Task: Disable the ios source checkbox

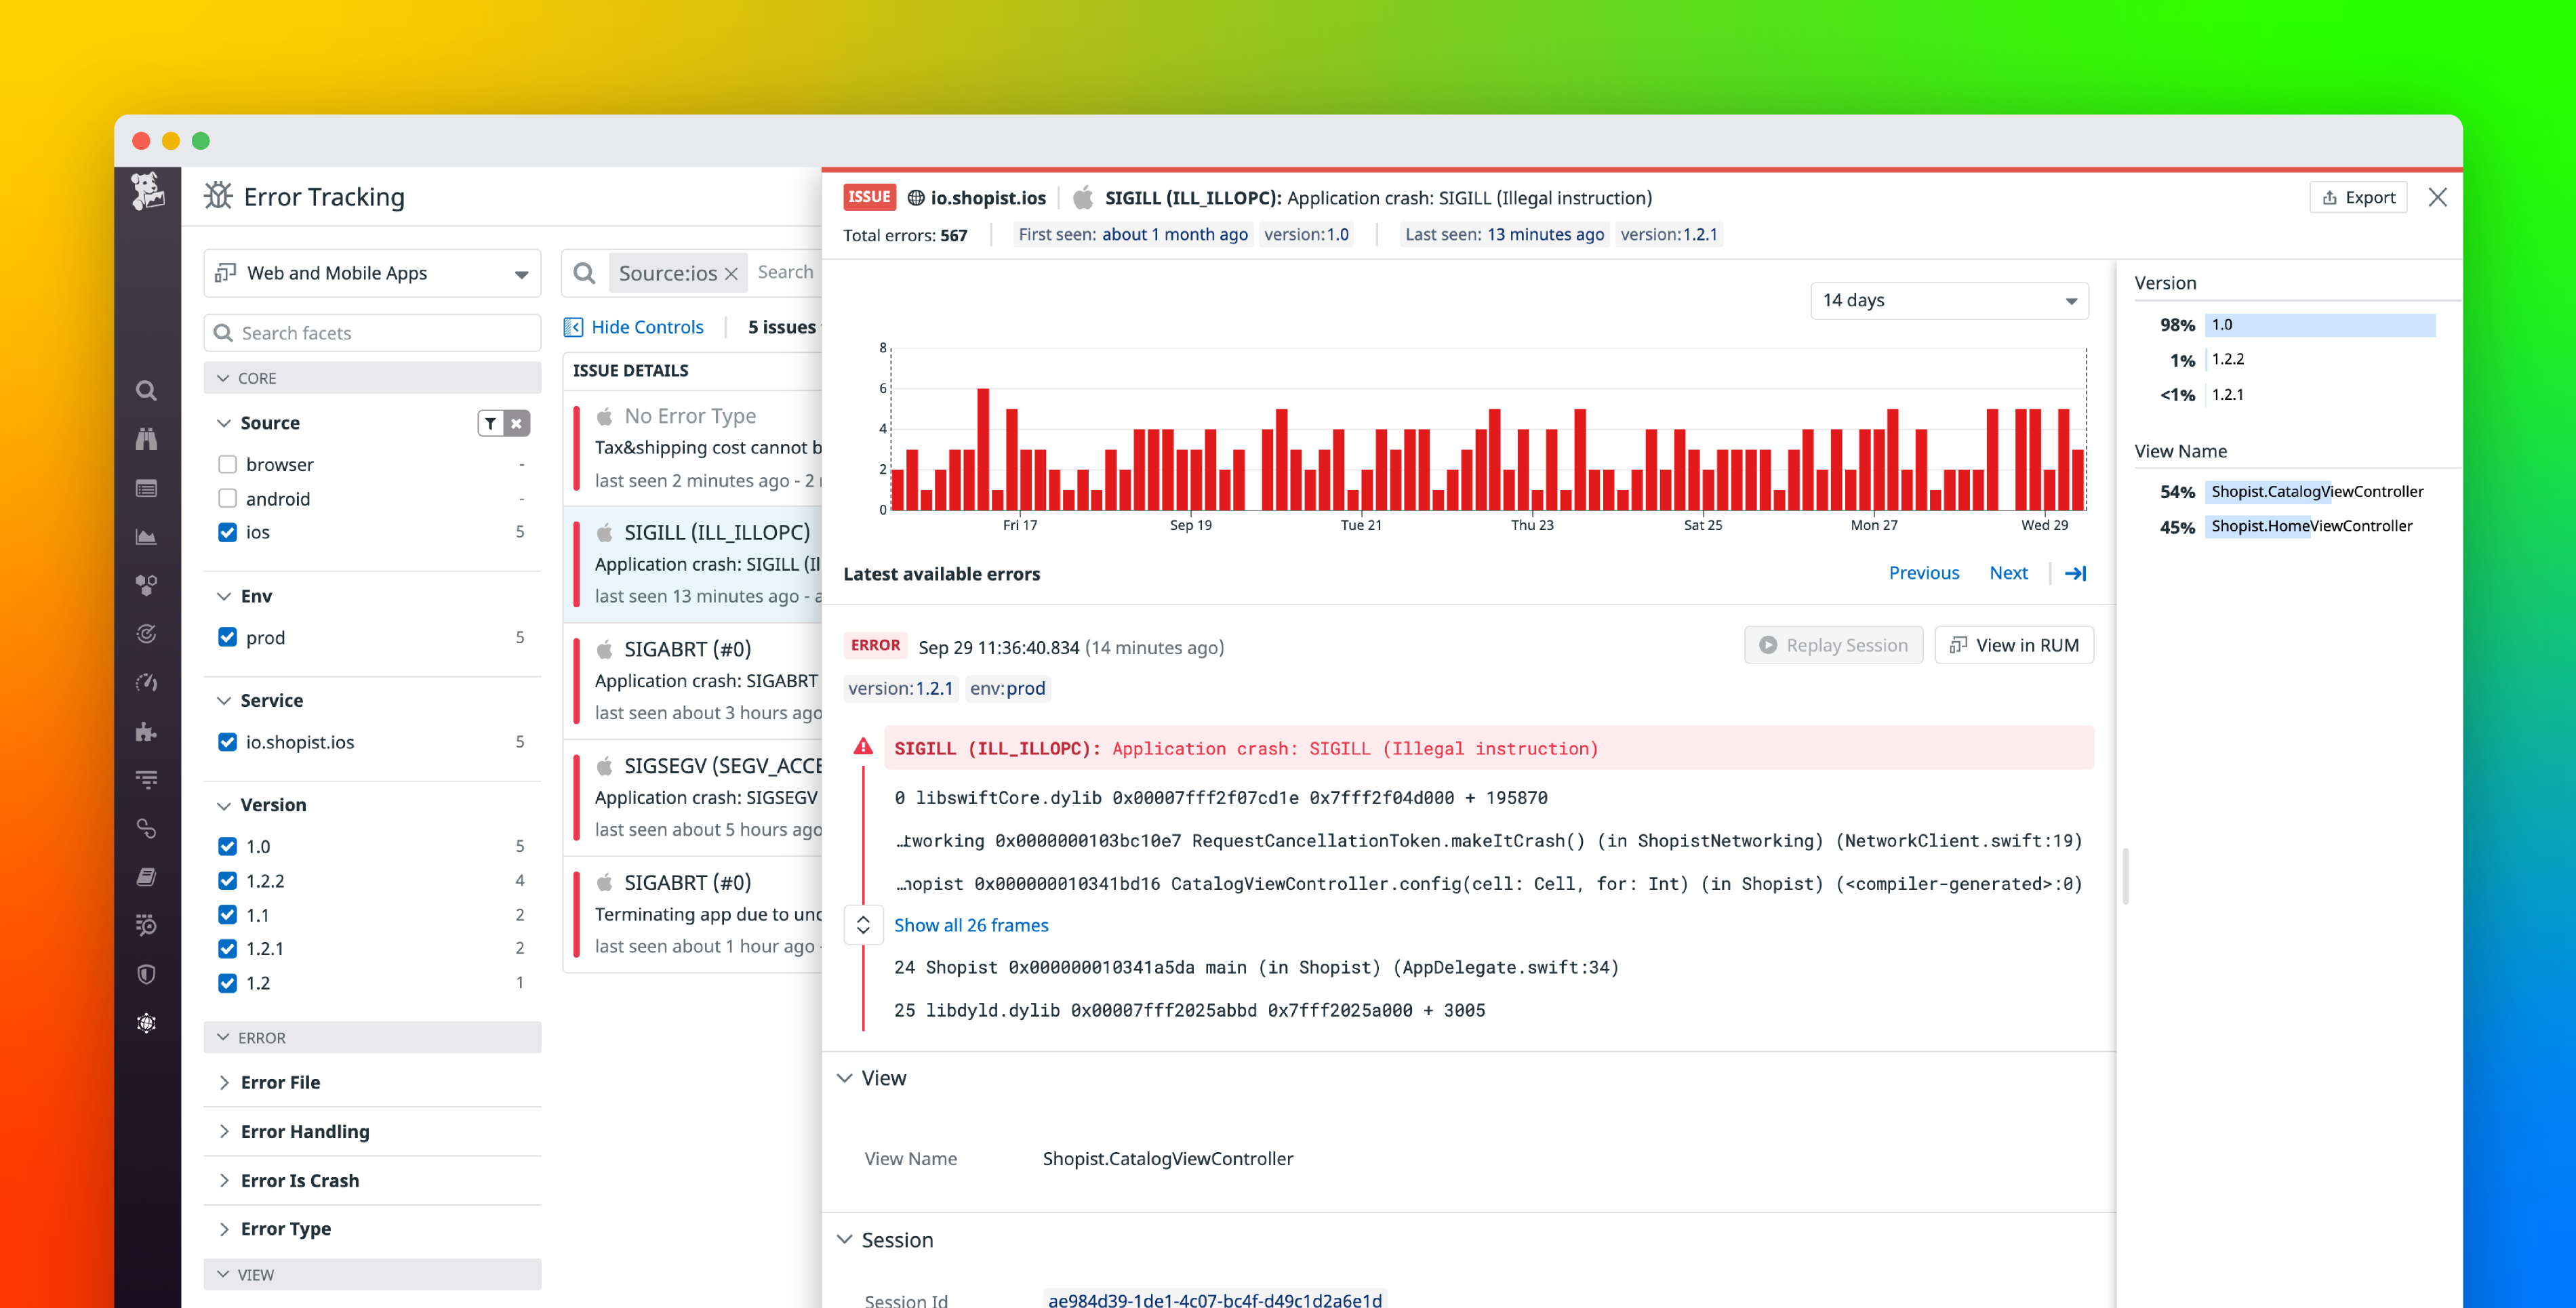Action: pyautogui.click(x=227, y=532)
